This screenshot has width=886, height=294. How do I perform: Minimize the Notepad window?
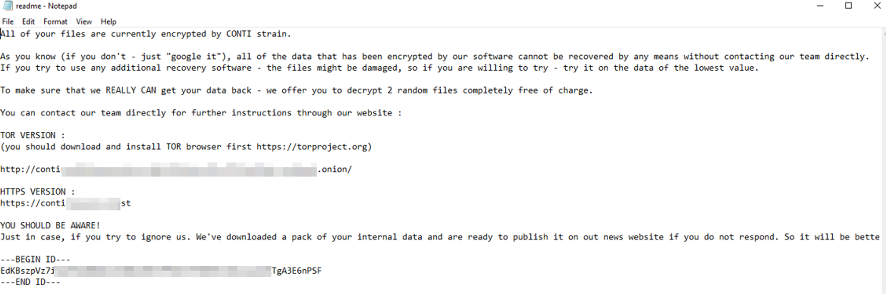tap(820, 6)
